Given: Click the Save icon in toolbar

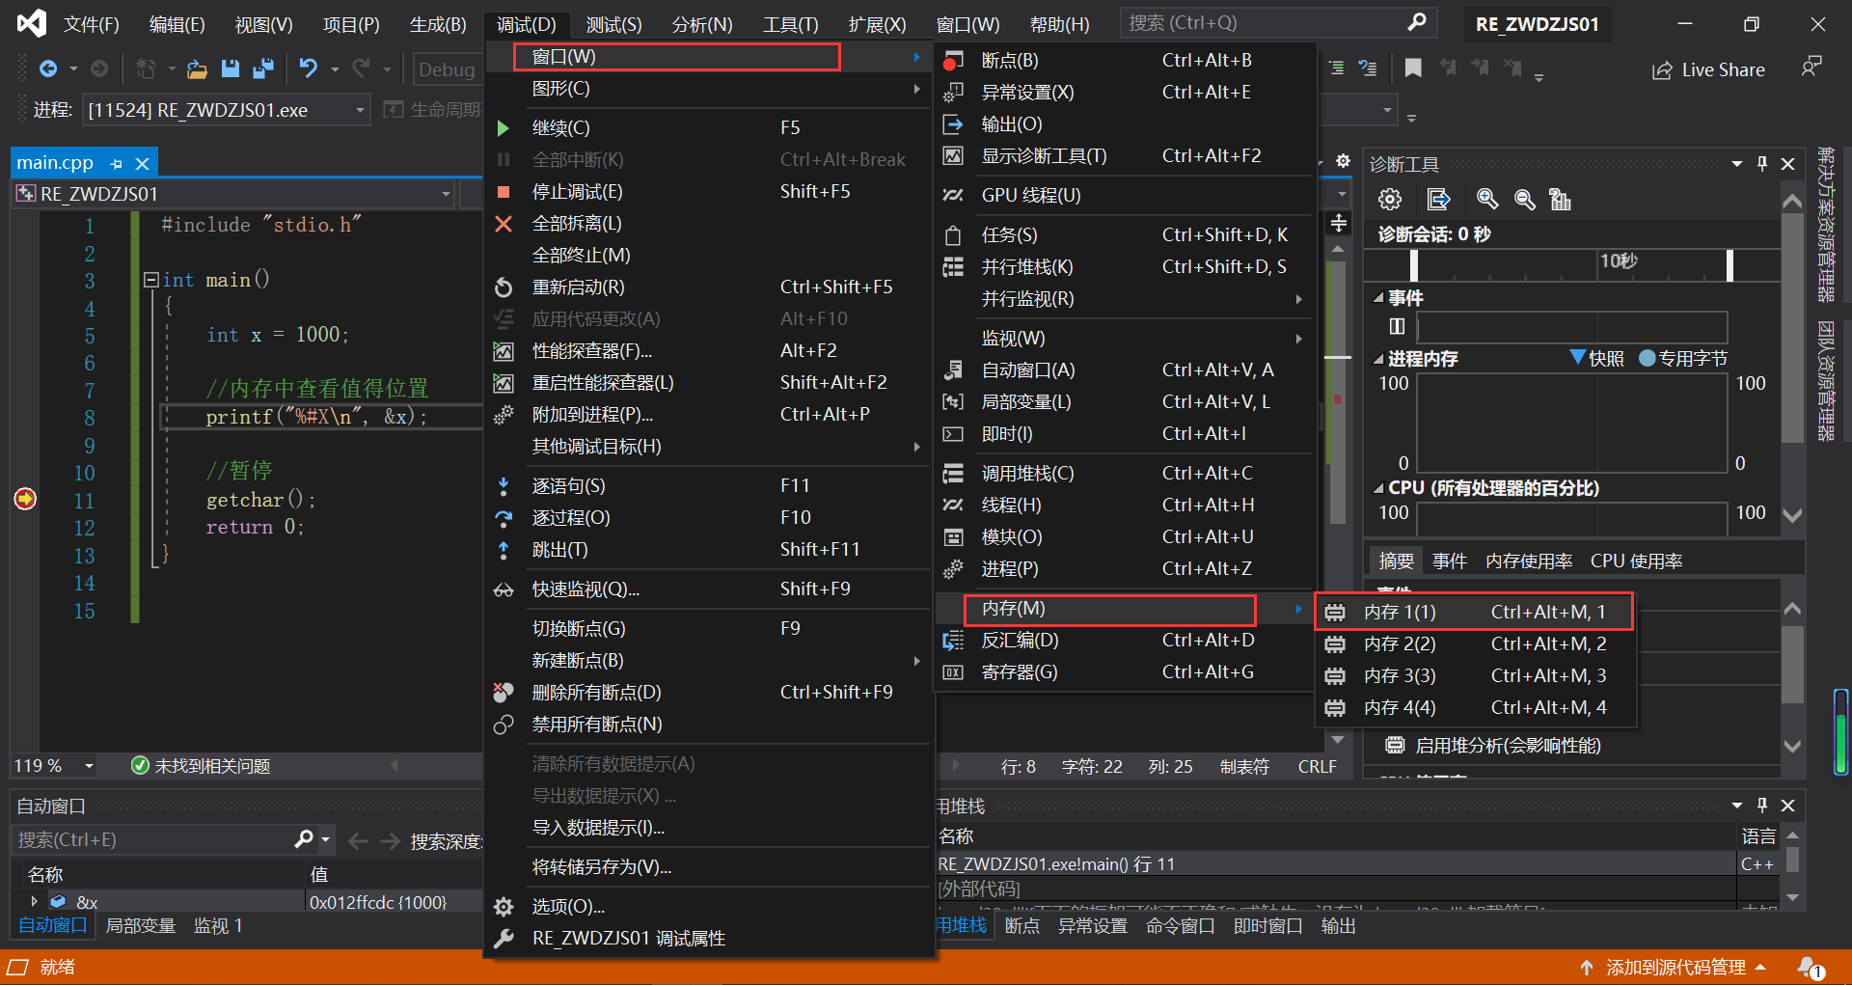Looking at the screenshot, I should coord(230,68).
